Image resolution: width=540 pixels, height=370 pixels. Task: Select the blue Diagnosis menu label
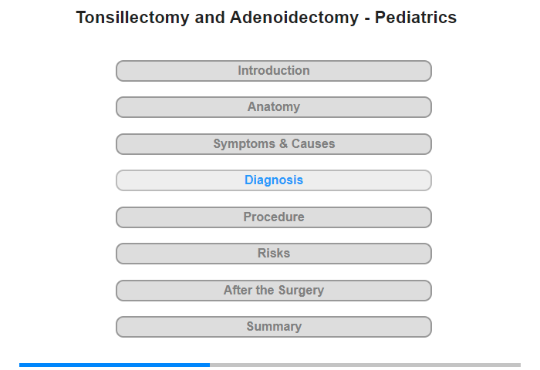(274, 180)
